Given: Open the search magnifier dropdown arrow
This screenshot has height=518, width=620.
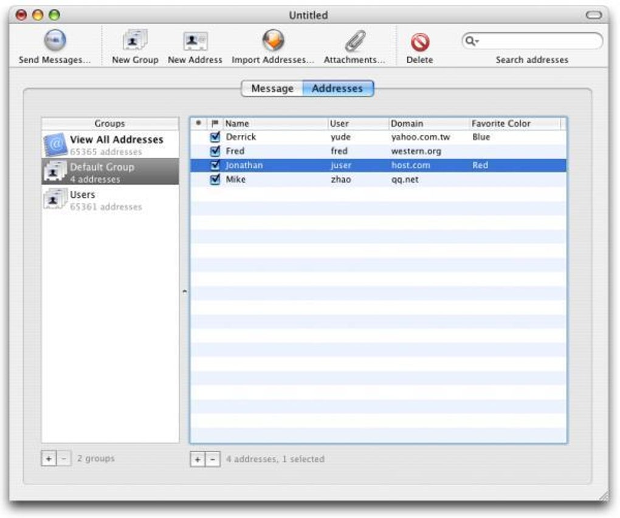Looking at the screenshot, I should pos(472,41).
